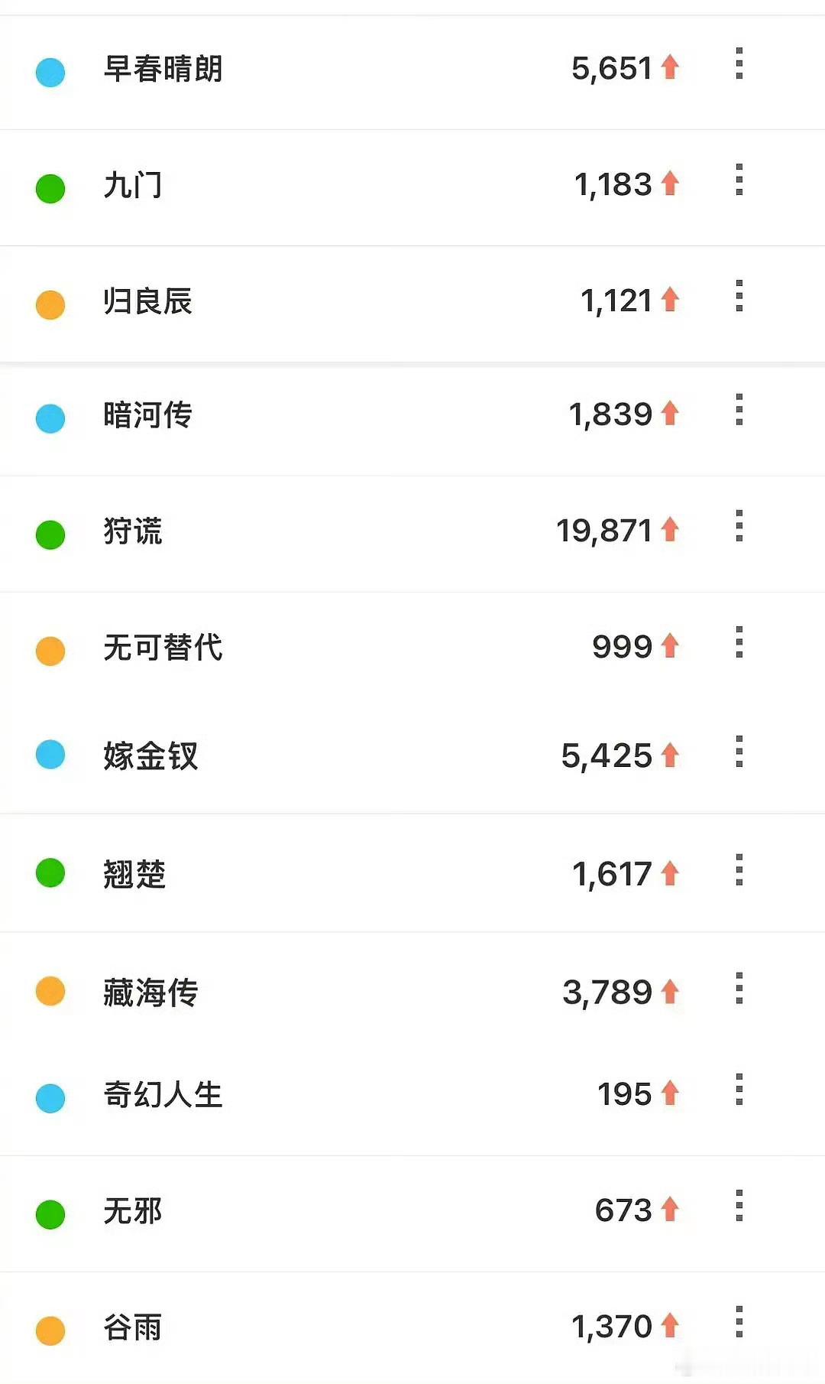Tap the three-dot icon beside 嫁金钗

click(x=739, y=752)
